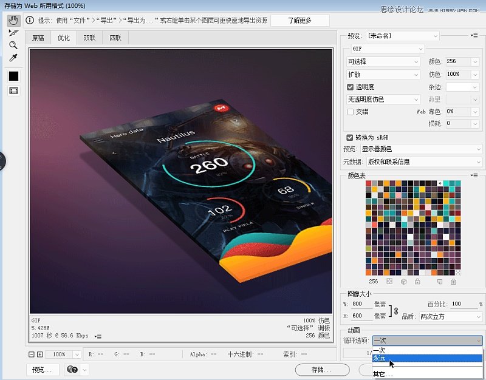Choose 一次 loop option
Screen dimensions: 486x380
pyautogui.click(x=427, y=350)
